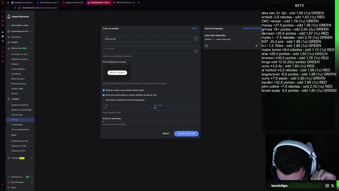The image size is (339, 191).
Task: Enable Only allow subscribers to enter the giveaway
Action: coord(104,100)
